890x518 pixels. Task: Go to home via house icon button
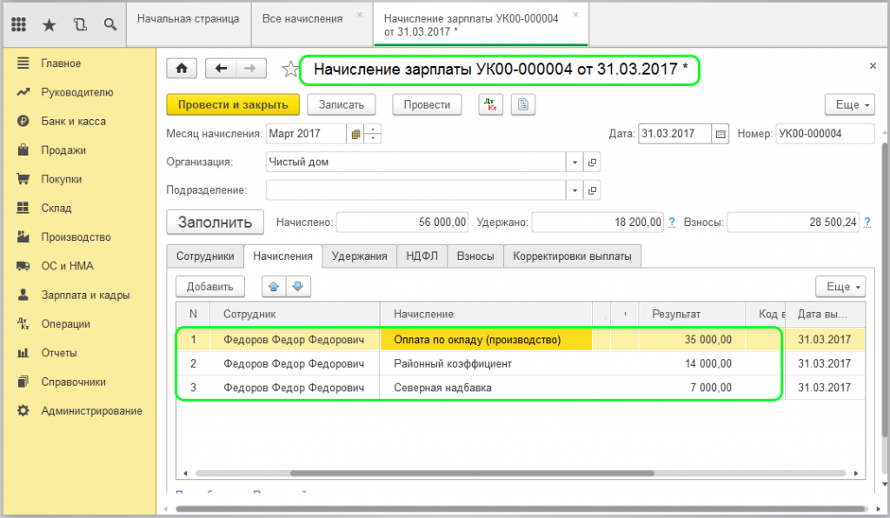[182, 70]
